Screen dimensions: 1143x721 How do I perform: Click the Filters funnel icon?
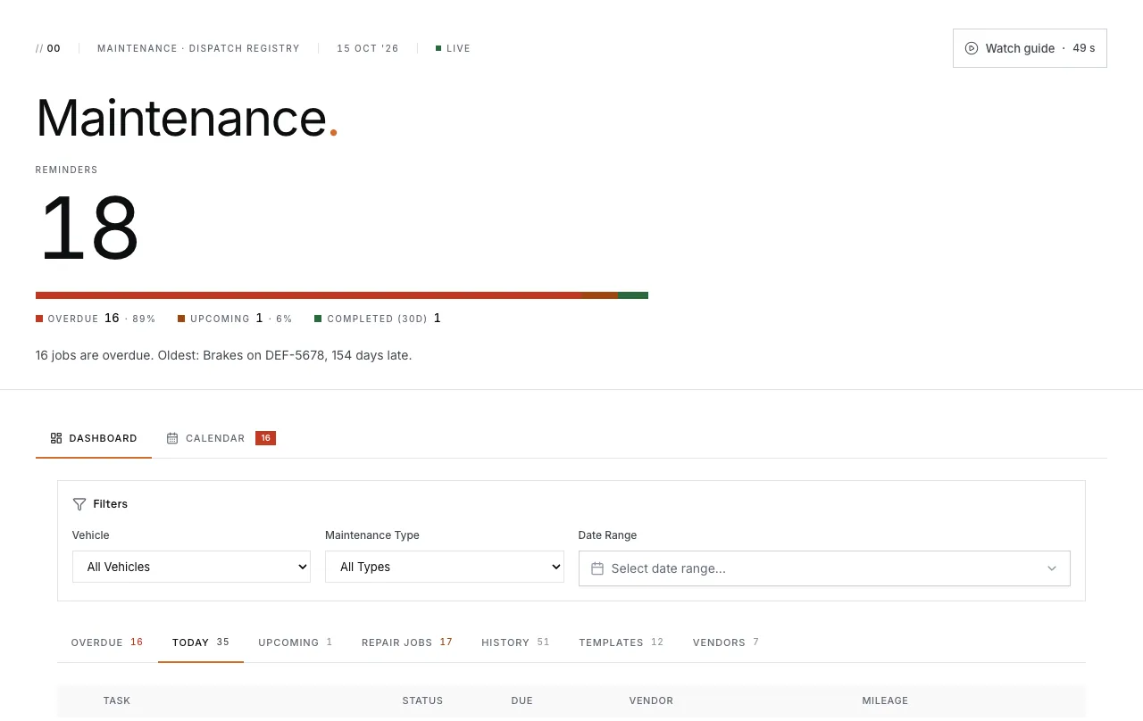[x=79, y=504]
